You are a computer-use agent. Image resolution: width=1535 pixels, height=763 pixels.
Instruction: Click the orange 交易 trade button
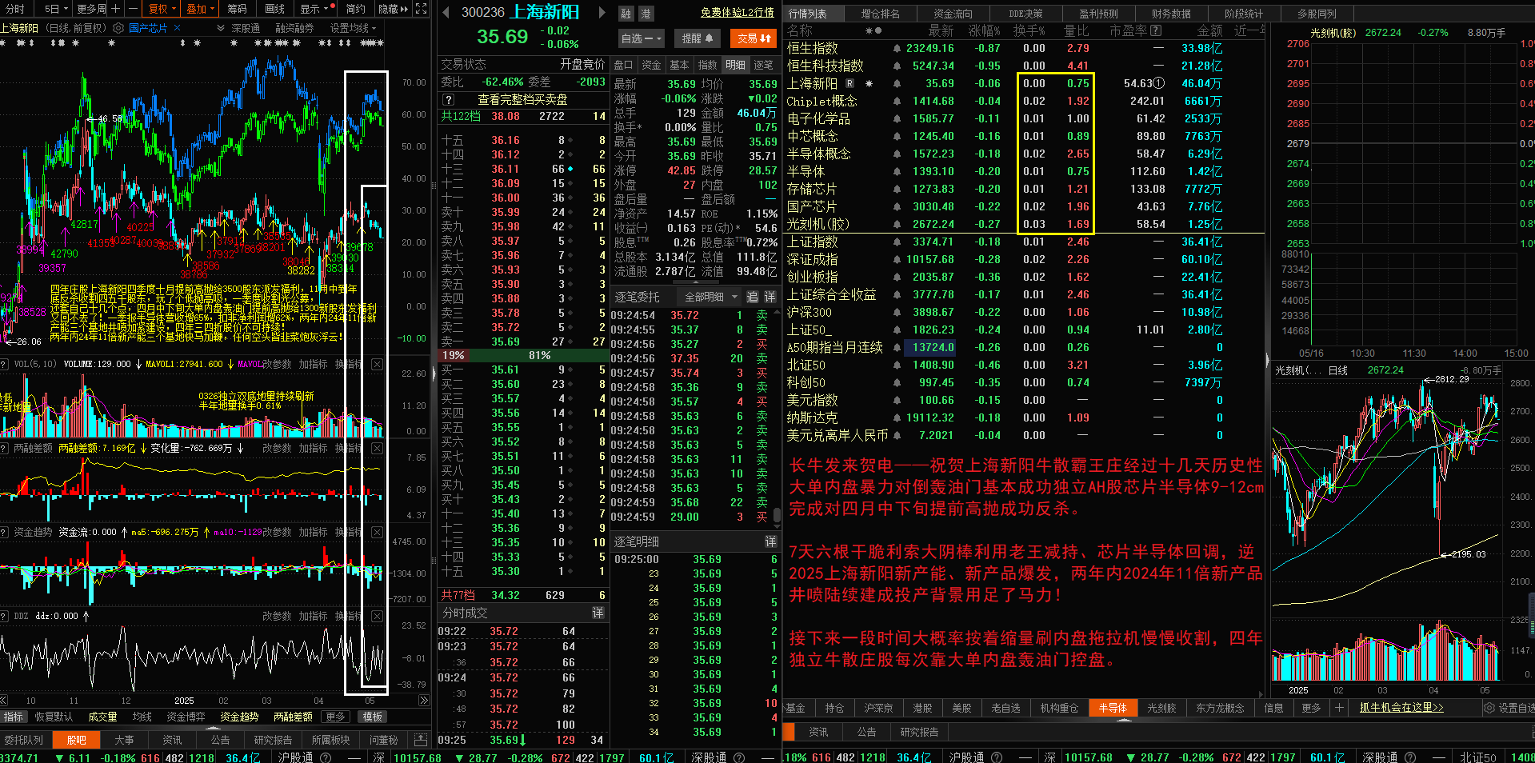point(754,38)
